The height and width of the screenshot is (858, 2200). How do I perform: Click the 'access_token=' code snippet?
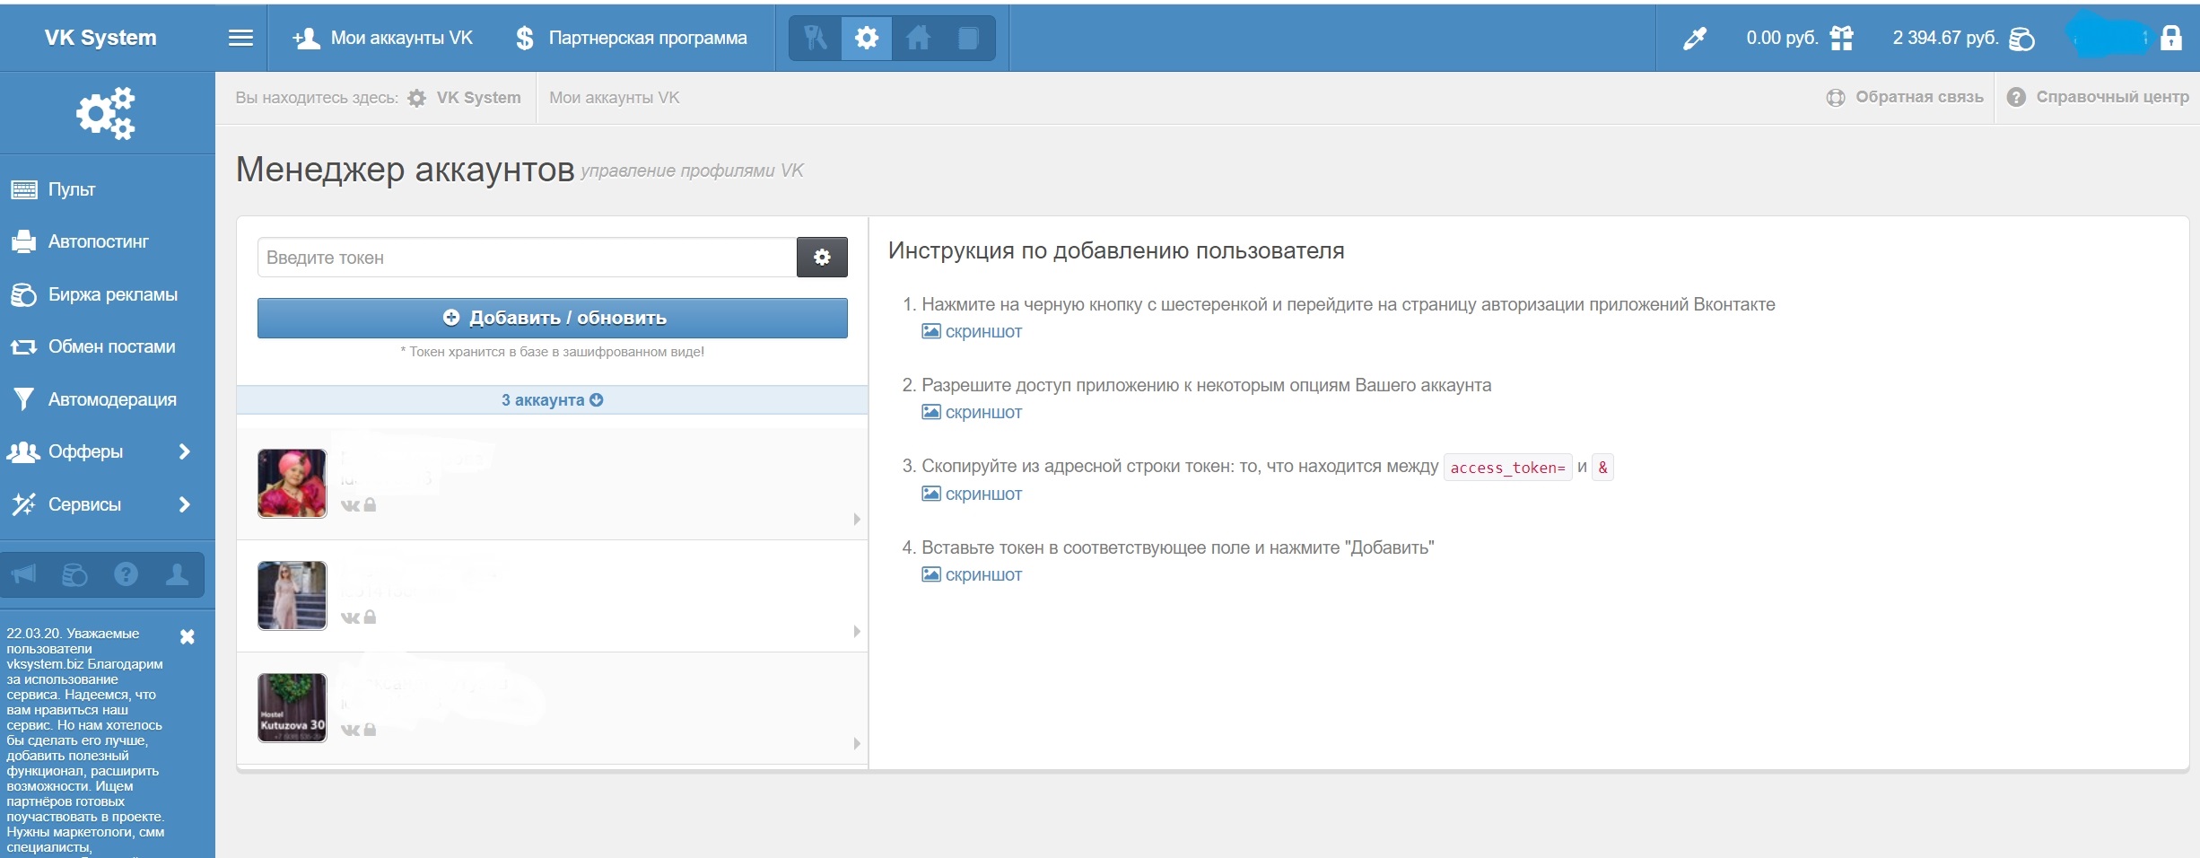click(x=1507, y=468)
